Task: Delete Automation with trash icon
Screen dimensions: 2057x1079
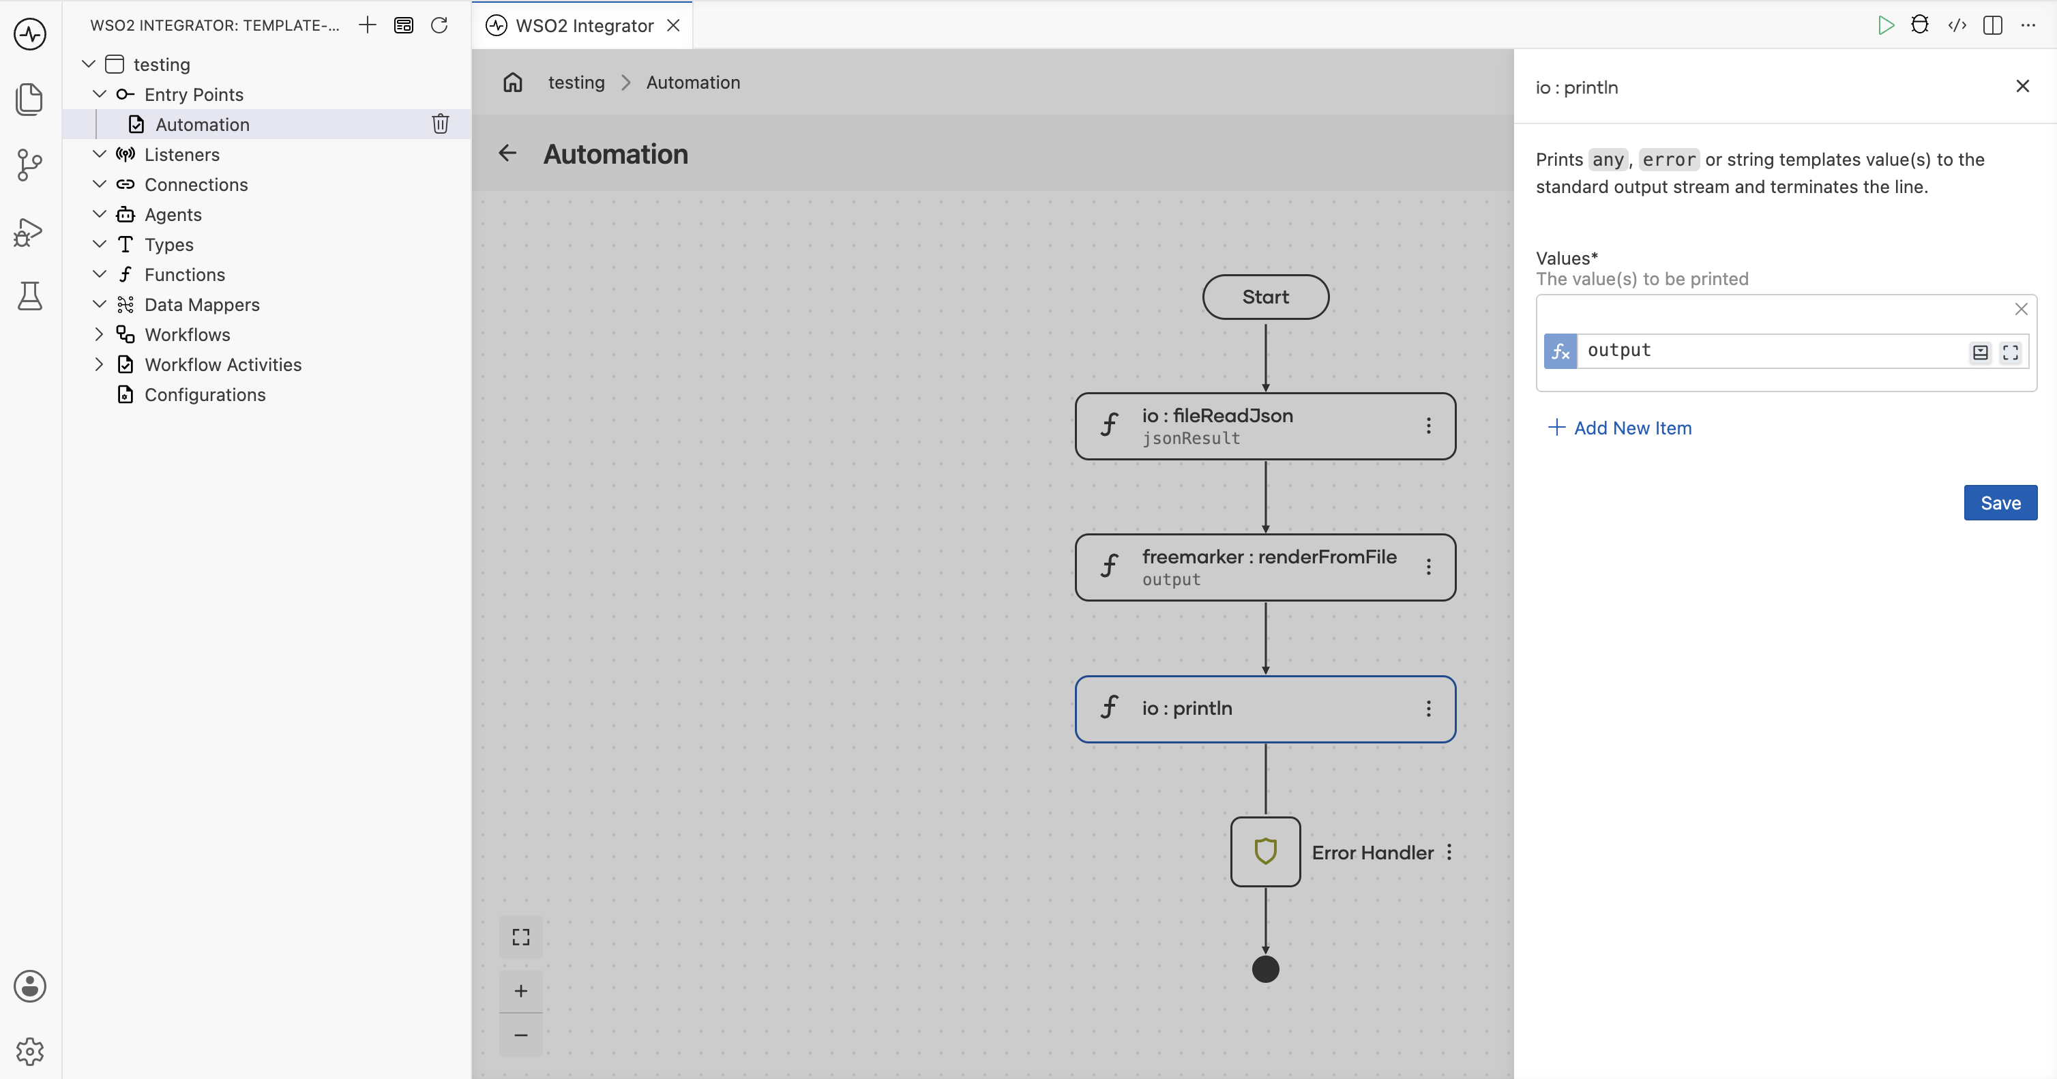Action: [x=440, y=124]
